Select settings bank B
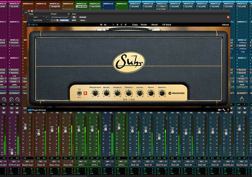 pos(117,25)
